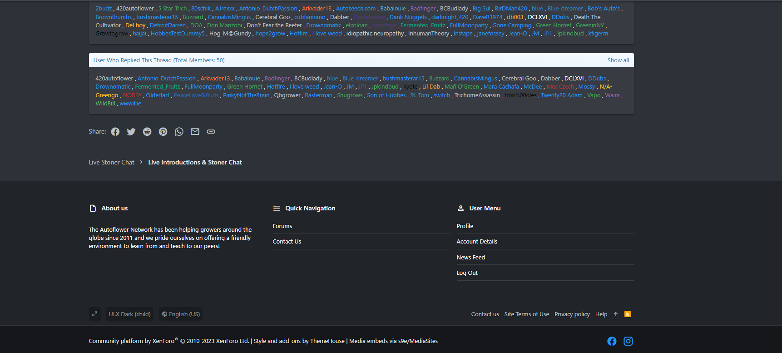The width and height of the screenshot is (782, 353).
Task: Open English (US) language chooser
Action: click(181, 314)
